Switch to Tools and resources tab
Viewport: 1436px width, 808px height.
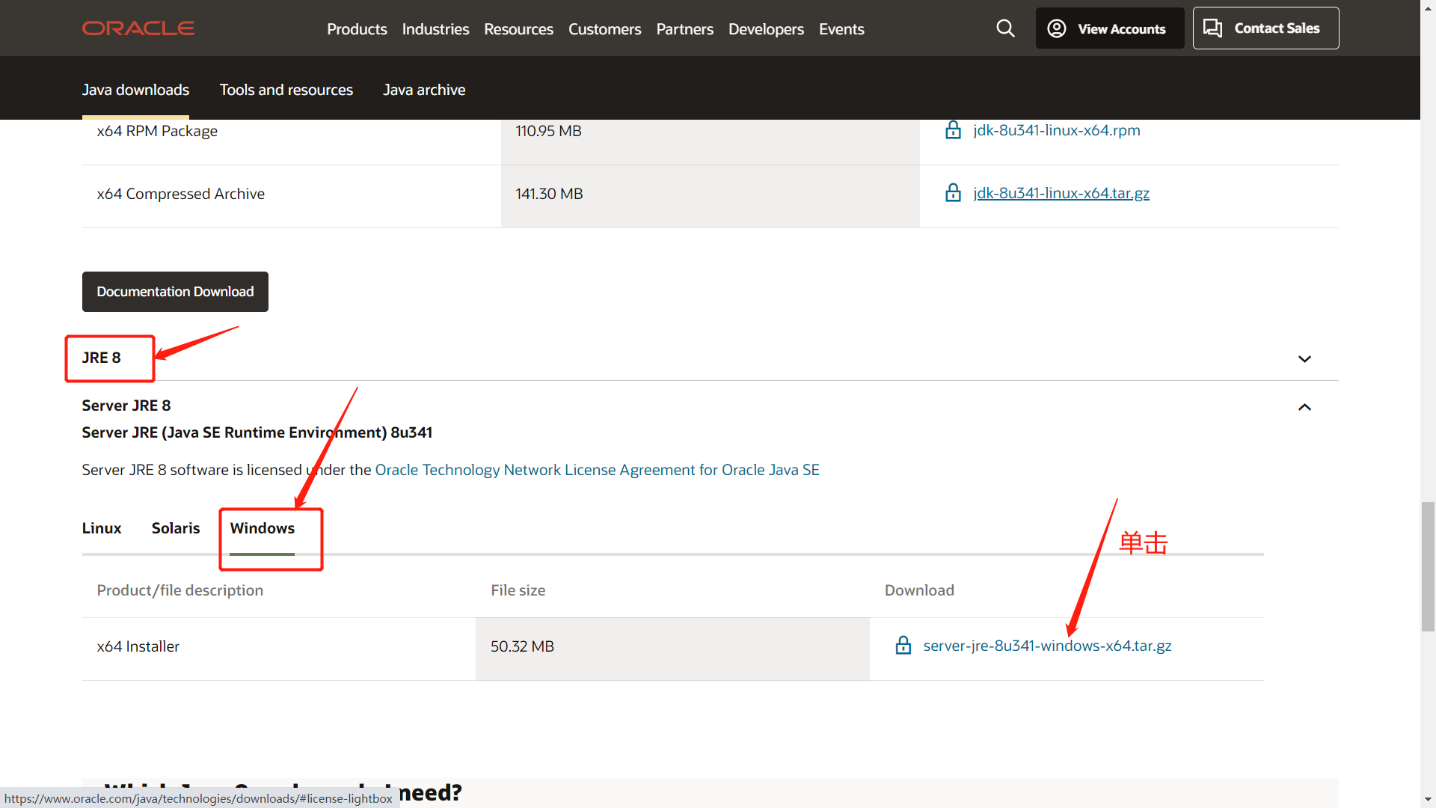click(x=286, y=90)
